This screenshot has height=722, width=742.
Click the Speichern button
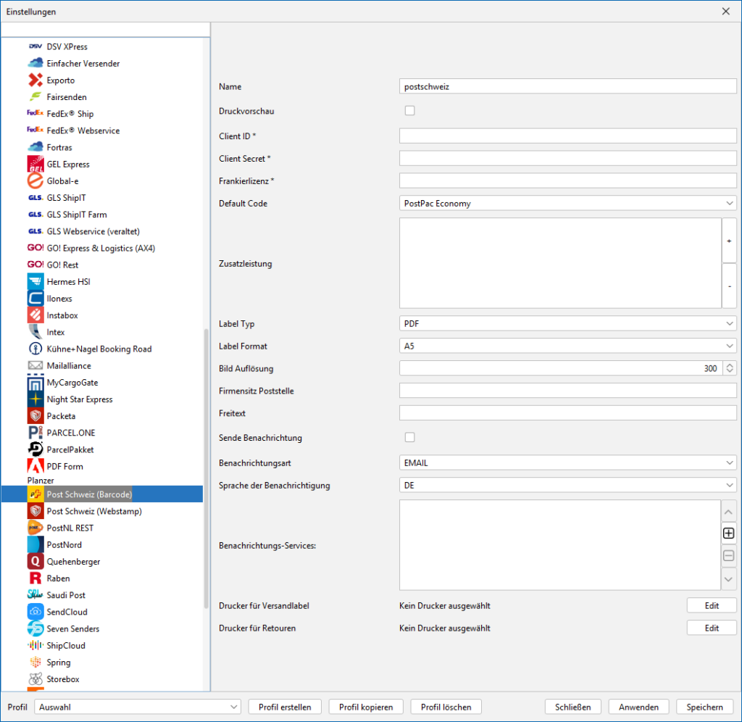pos(704,707)
